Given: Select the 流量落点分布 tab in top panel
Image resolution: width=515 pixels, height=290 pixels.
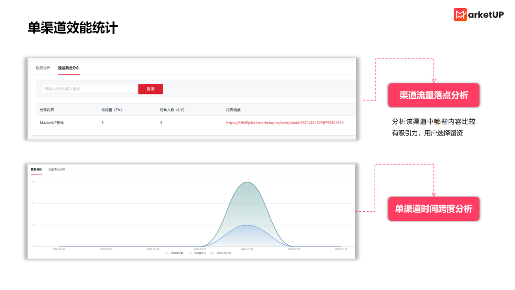Looking at the screenshot, I should (x=69, y=68).
